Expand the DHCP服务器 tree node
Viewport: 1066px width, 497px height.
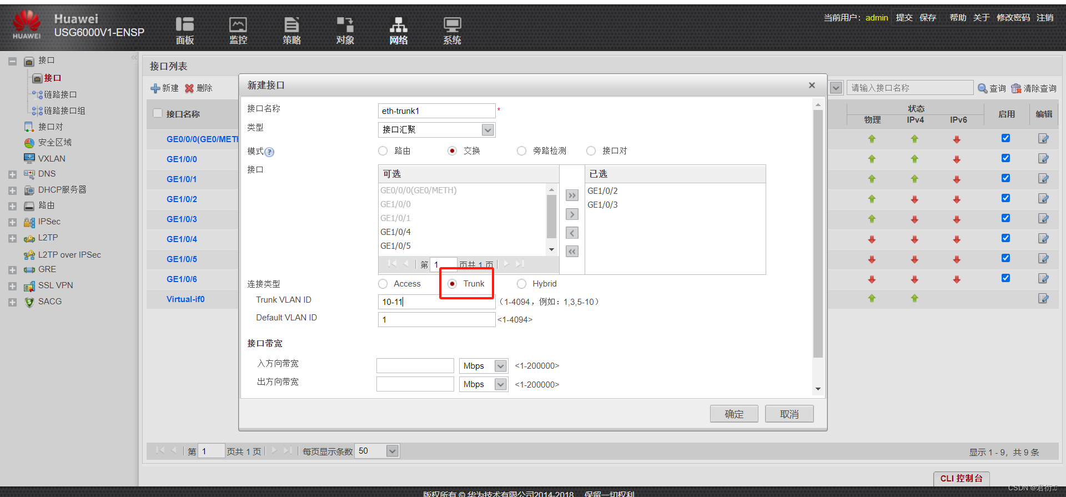12,190
